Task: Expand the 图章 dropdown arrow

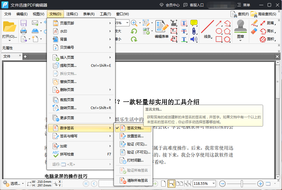Action: tap(241, 41)
